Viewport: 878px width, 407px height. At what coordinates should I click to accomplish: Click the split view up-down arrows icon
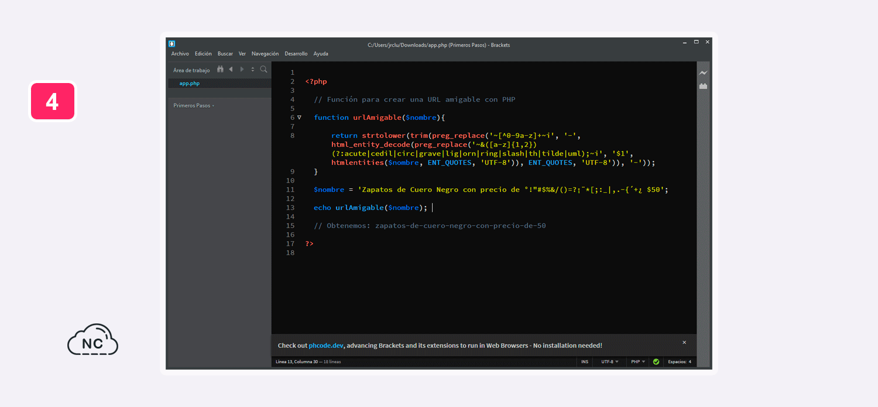(x=253, y=69)
